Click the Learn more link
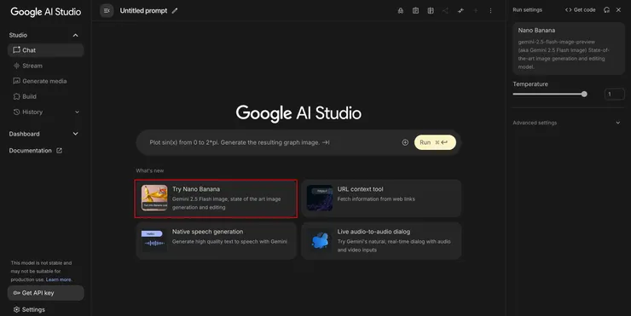 pyautogui.click(x=59, y=279)
